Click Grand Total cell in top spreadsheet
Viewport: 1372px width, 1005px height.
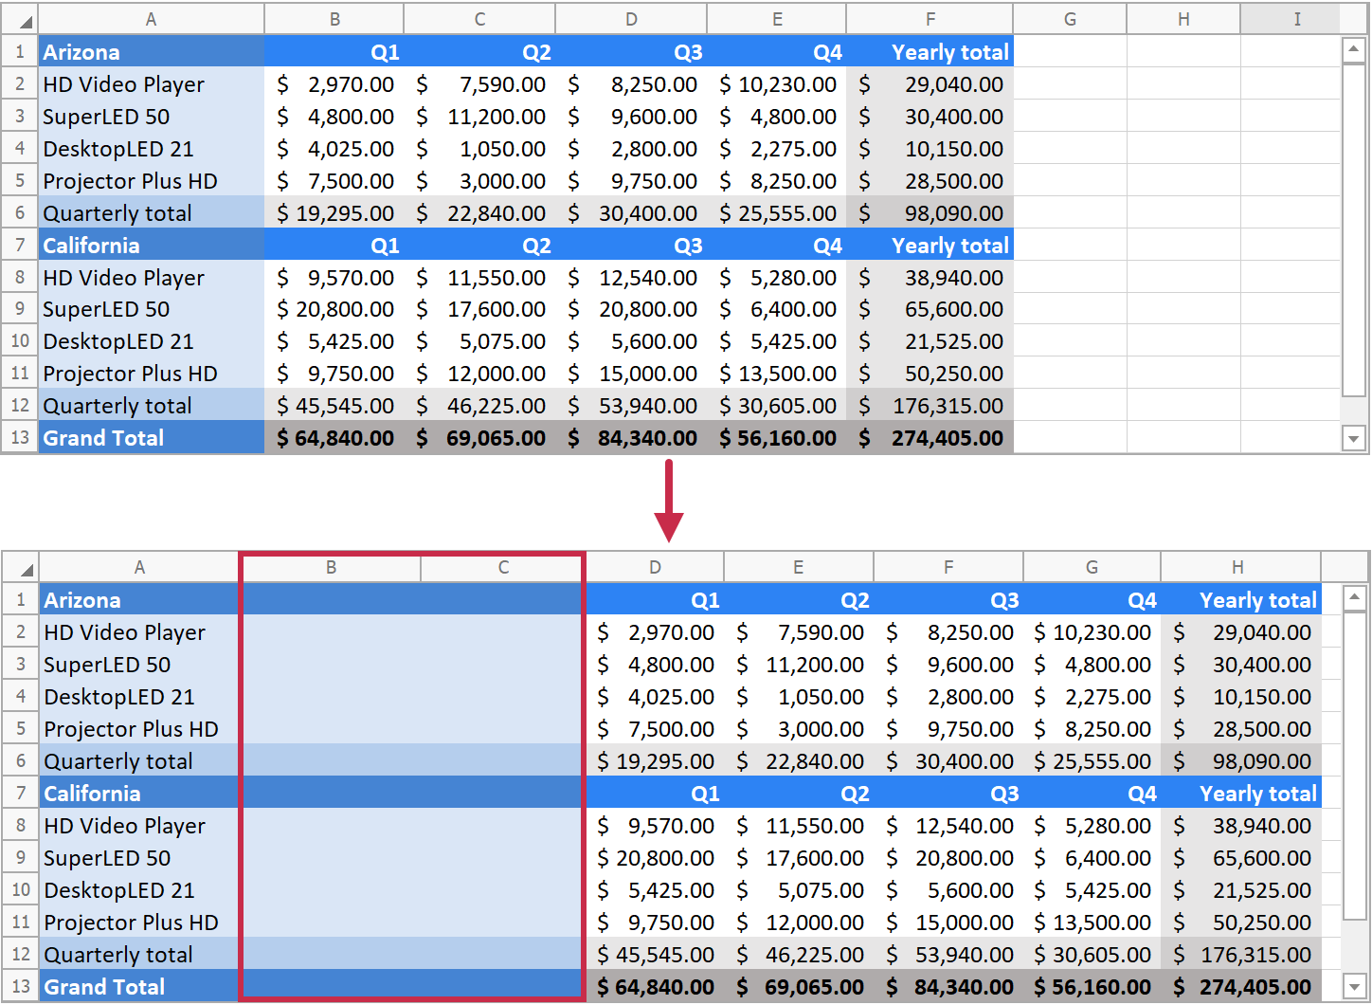(x=151, y=438)
